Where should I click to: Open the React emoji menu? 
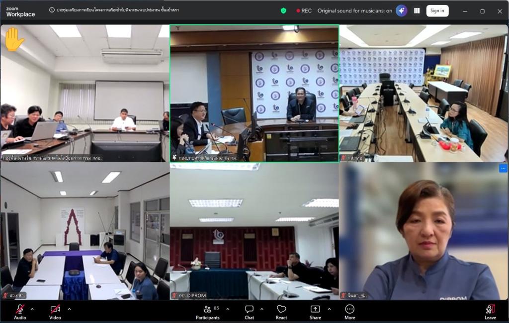pyautogui.click(x=281, y=312)
